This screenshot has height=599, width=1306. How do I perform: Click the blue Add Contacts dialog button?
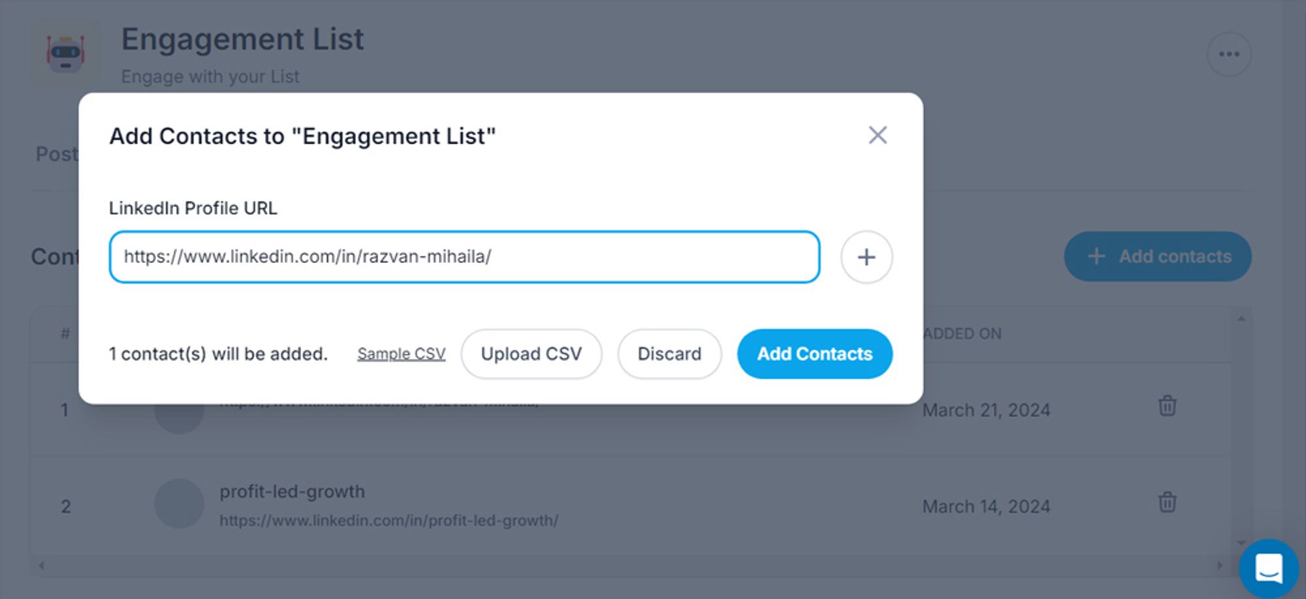pyautogui.click(x=814, y=354)
